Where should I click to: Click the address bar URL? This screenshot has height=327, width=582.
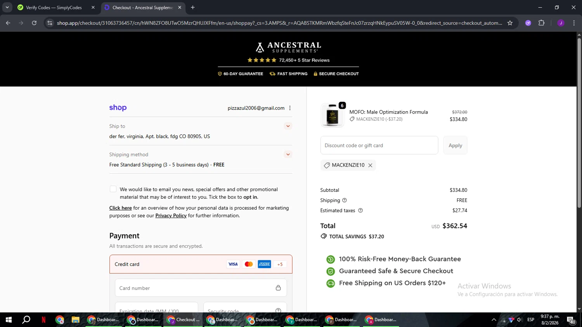pyautogui.click(x=279, y=23)
